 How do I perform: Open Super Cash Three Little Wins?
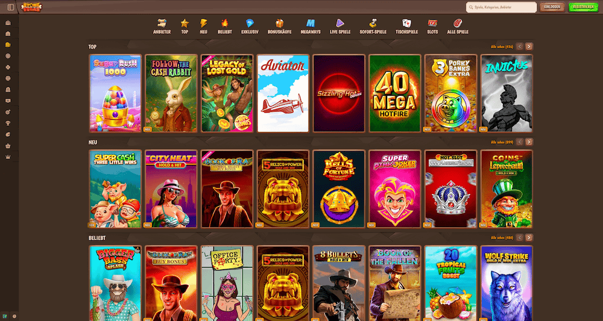coord(115,189)
